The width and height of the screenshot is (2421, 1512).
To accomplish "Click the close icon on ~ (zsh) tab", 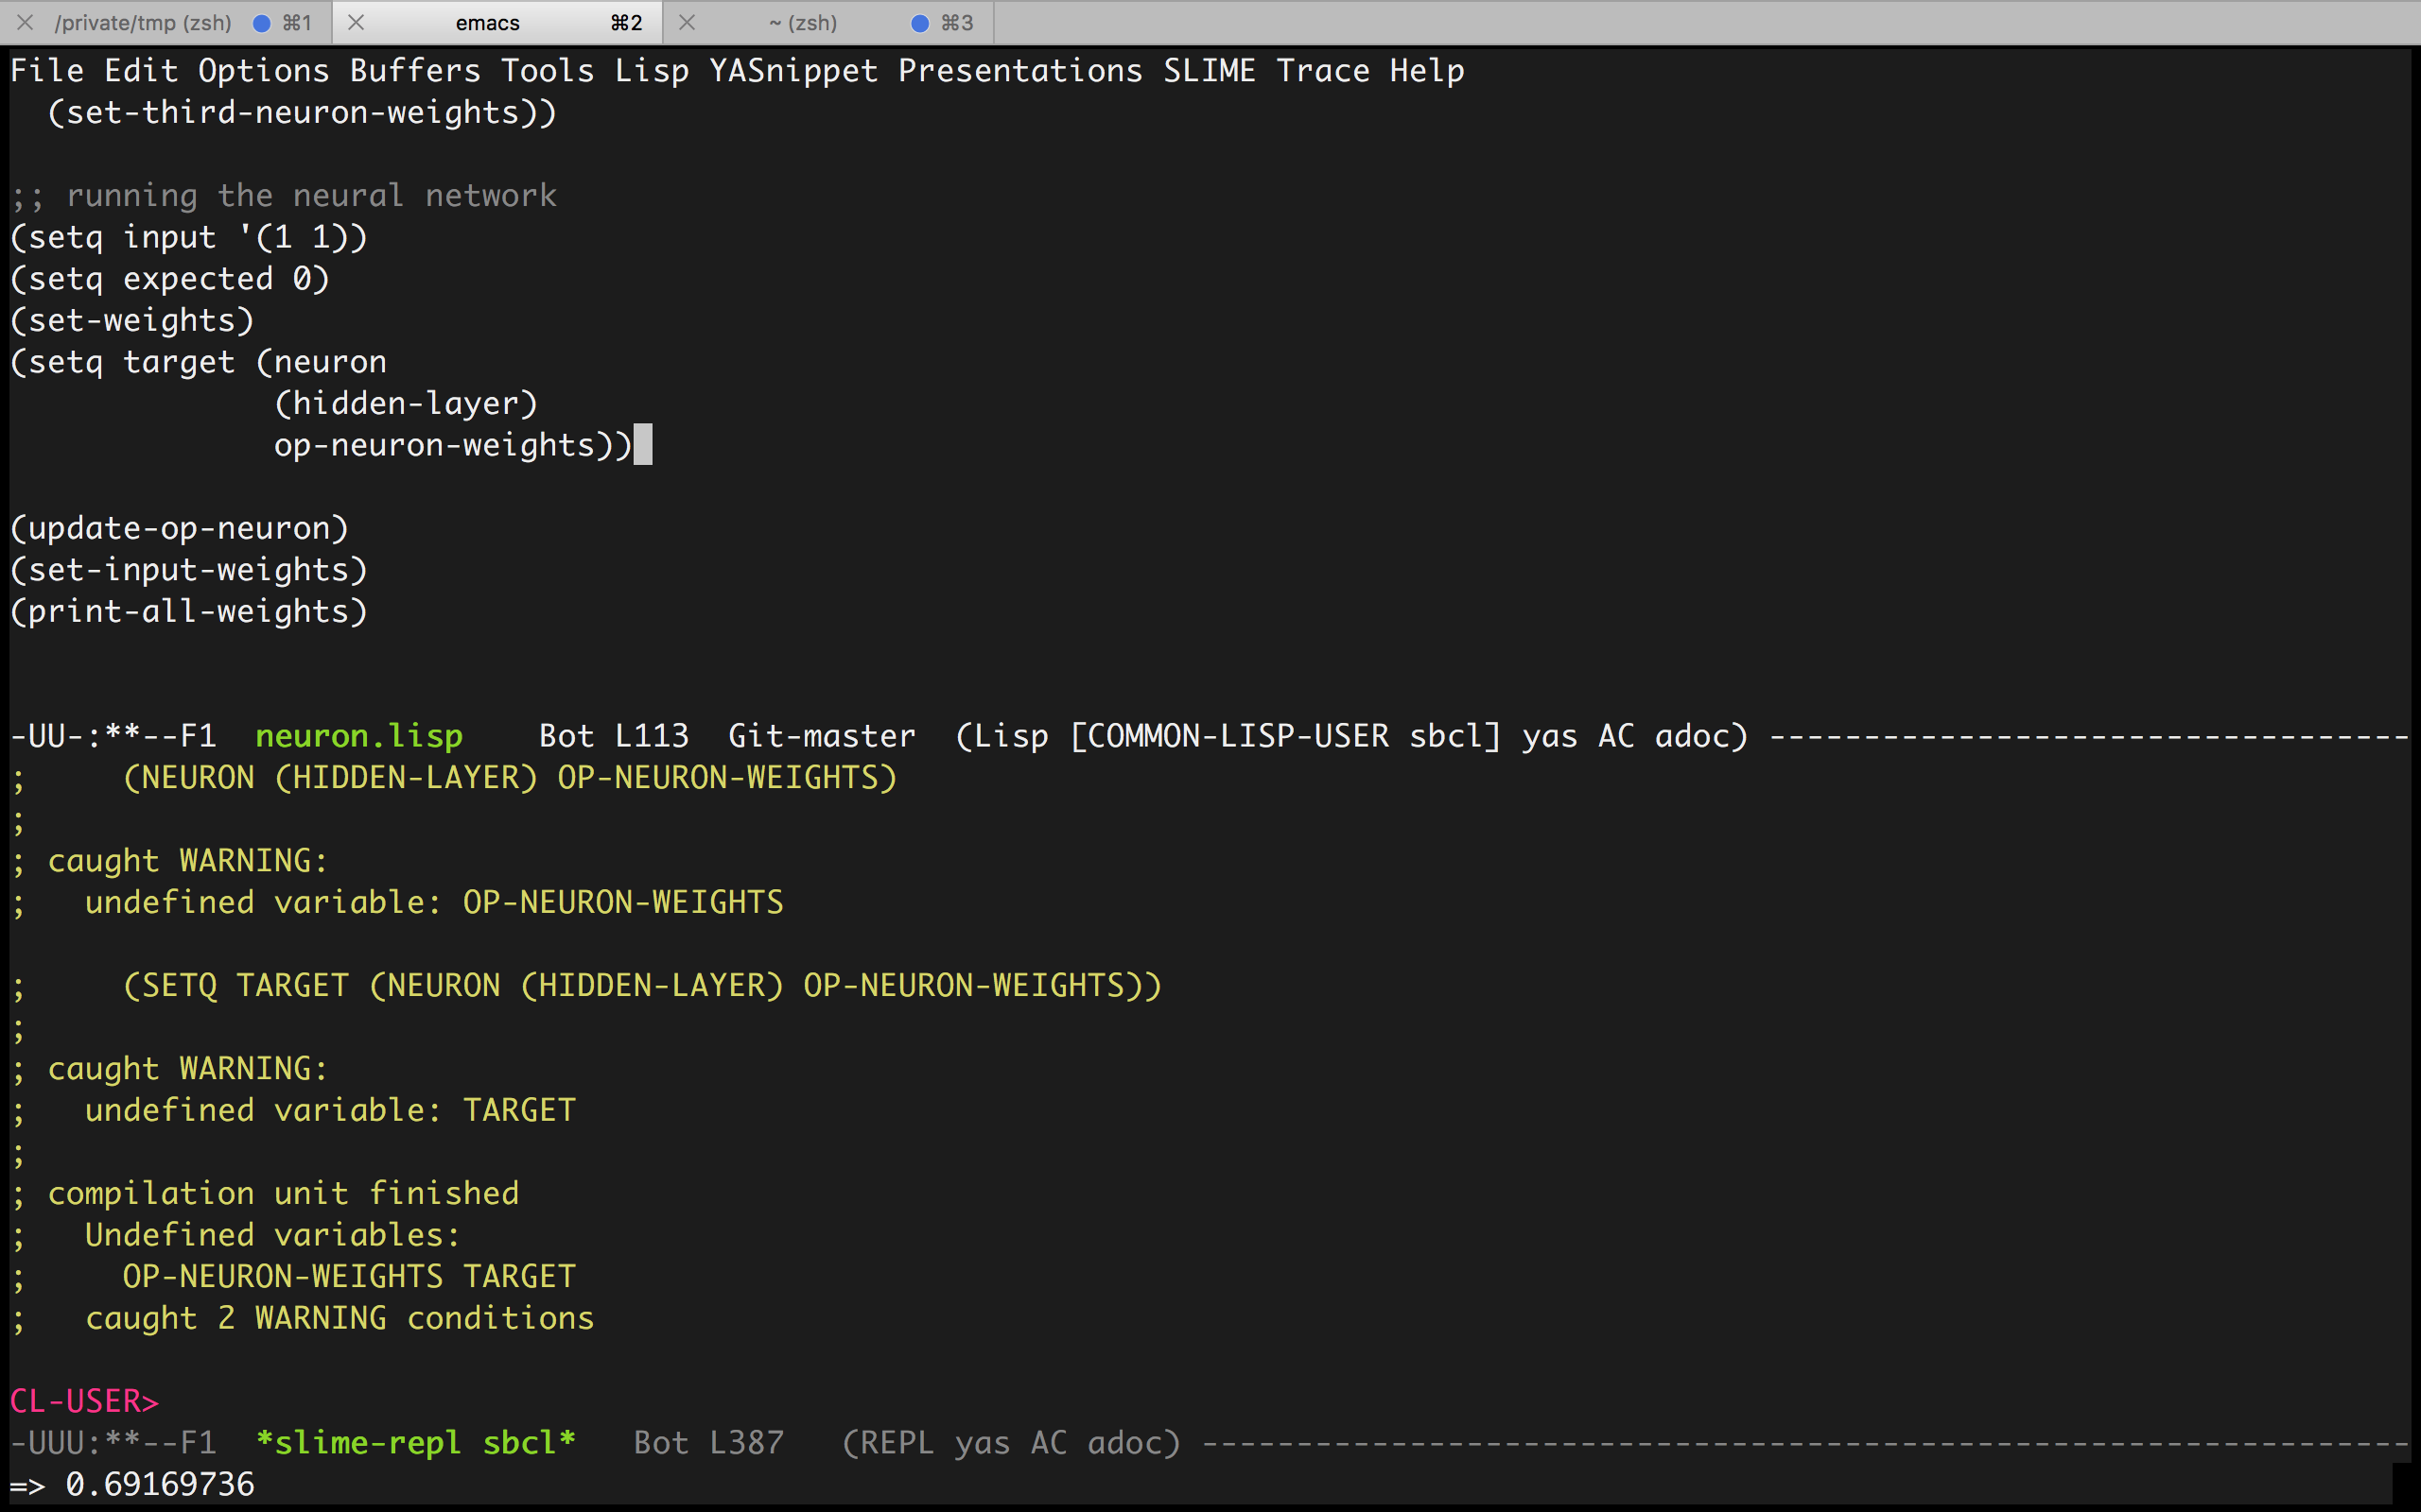I will pyautogui.click(x=687, y=22).
